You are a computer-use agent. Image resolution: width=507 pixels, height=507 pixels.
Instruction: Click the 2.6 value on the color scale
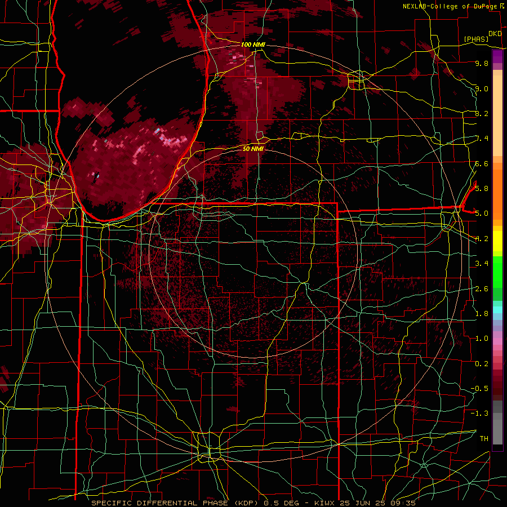pos(482,288)
